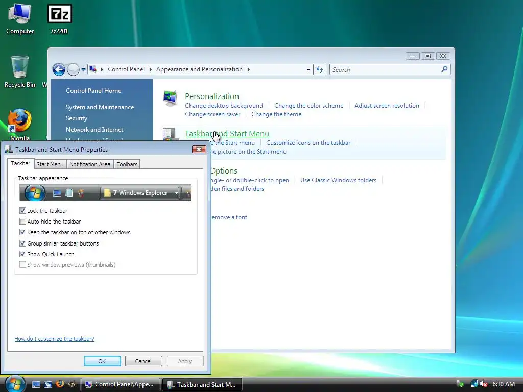Viewport: 523px width, 392px height.
Task: Click Show Desktop in Quick Launch
Action: click(36, 384)
